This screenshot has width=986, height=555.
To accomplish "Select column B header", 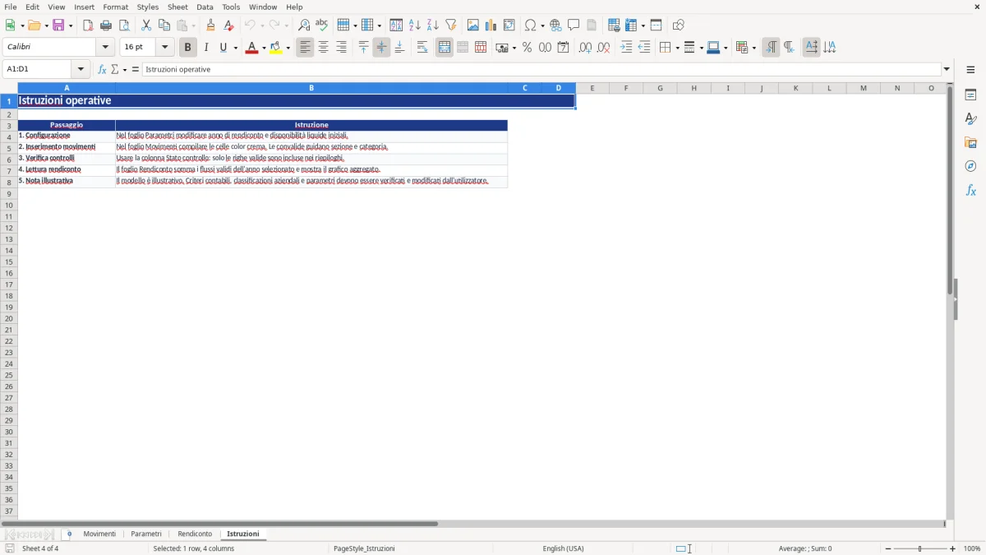I will tap(311, 88).
